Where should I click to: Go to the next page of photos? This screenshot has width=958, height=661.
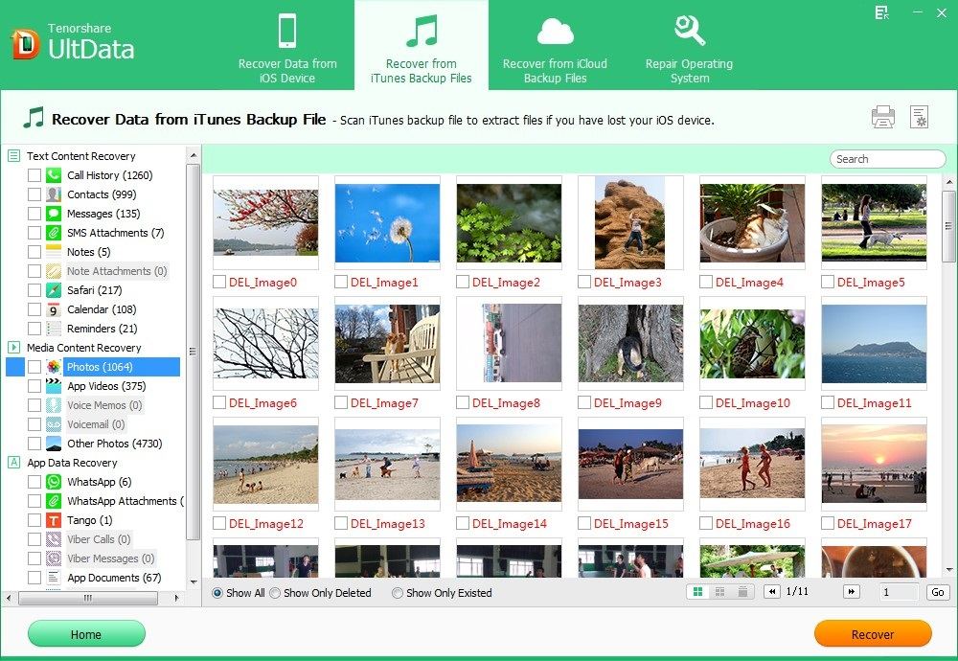tap(851, 592)
